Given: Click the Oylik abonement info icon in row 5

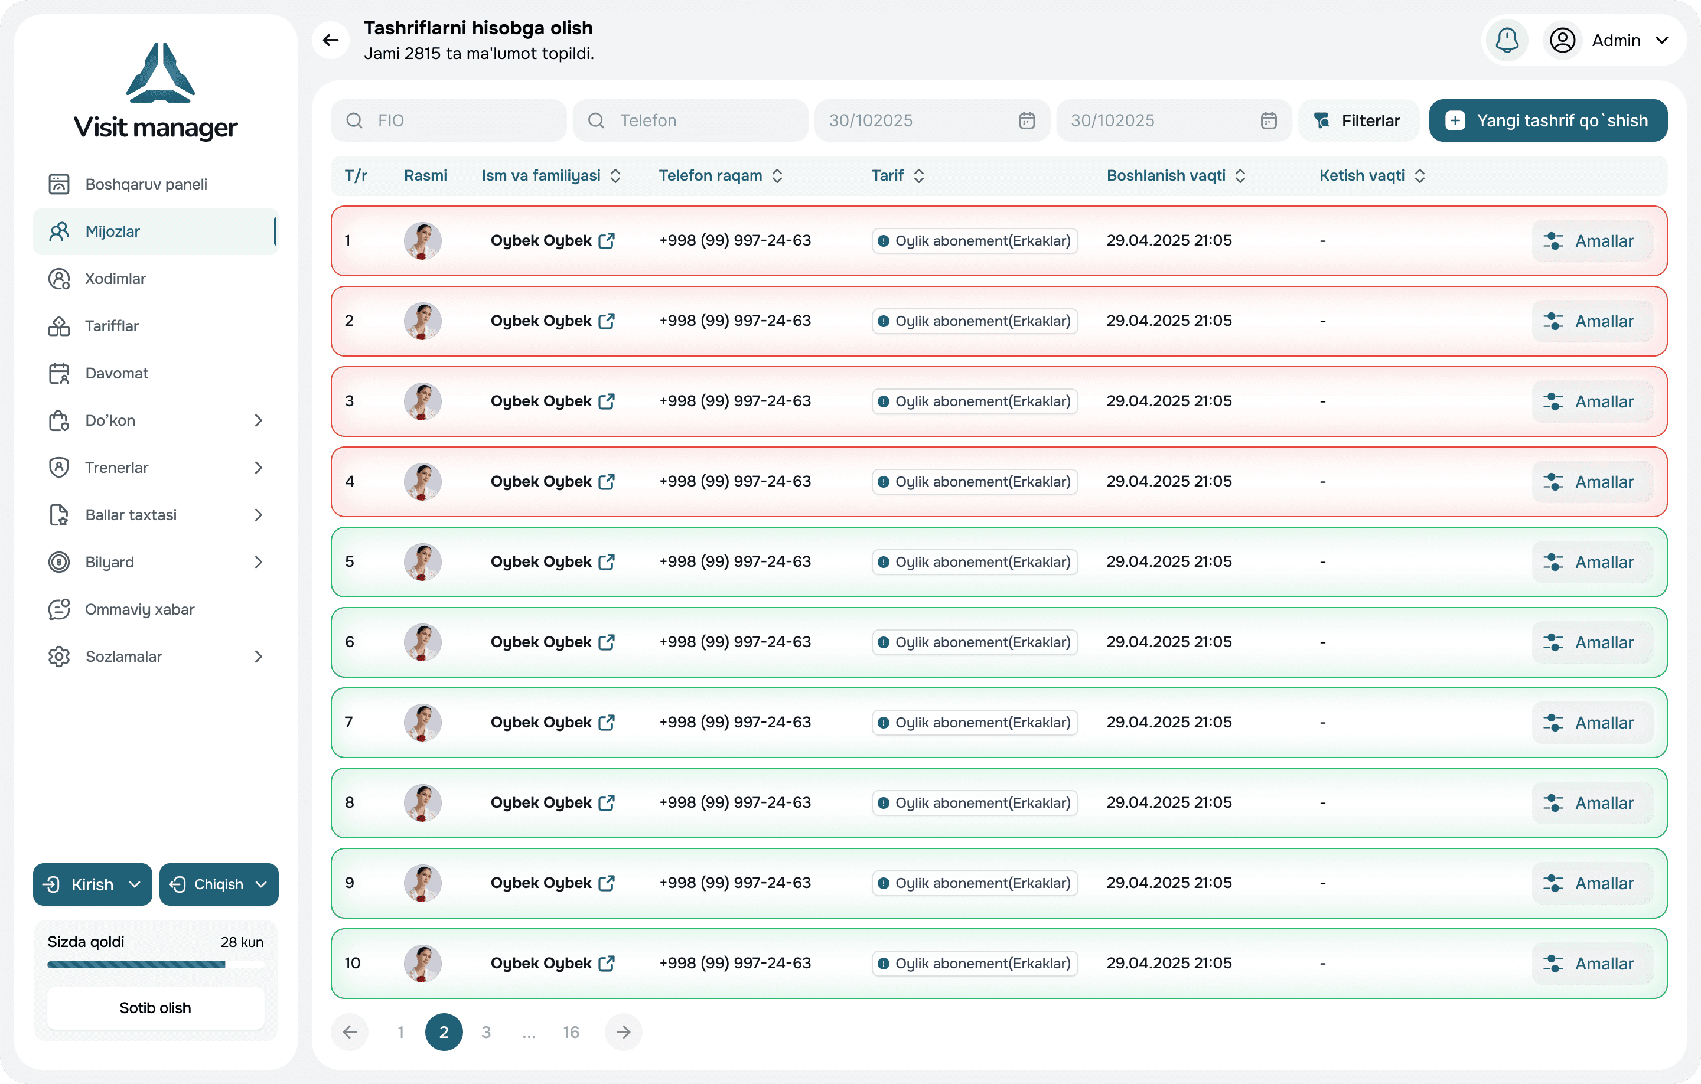Looking at the screenshot, I should tap(883, 562).
